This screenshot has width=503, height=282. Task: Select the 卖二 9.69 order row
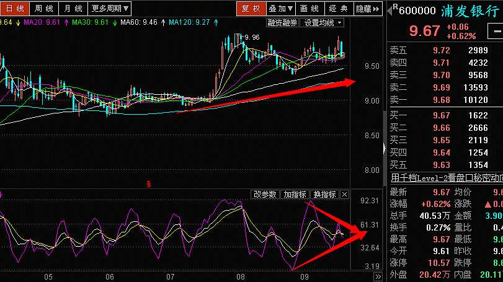pyautogui.click(x=445, y=87)
